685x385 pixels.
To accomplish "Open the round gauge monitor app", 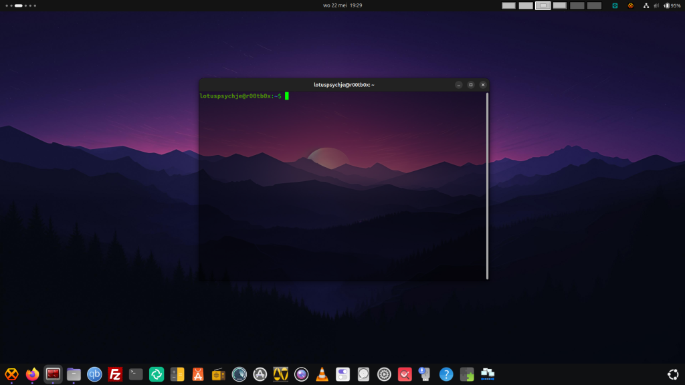I will [x=239, y=374].
